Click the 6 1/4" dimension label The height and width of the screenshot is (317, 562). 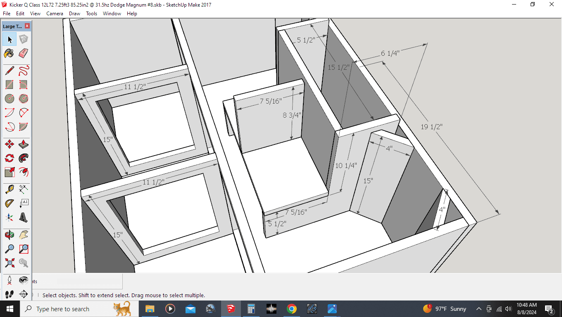(390, 53)
